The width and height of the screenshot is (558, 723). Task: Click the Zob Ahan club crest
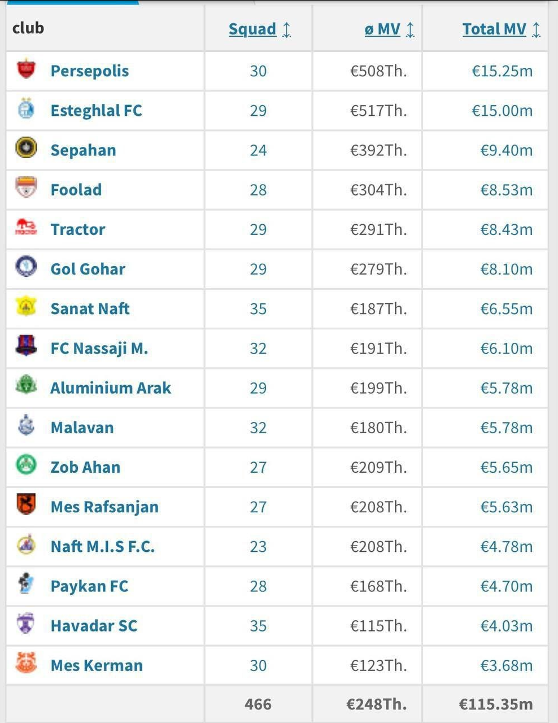click(x=25, y=467)
